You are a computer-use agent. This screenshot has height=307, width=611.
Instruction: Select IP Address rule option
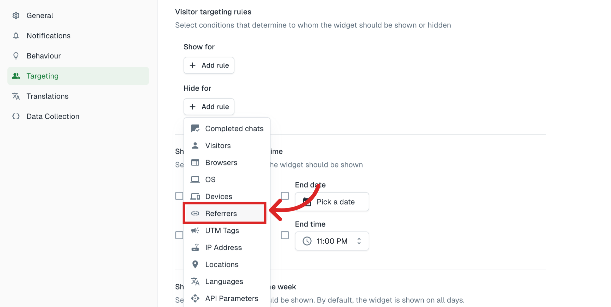tap(223, 247)
